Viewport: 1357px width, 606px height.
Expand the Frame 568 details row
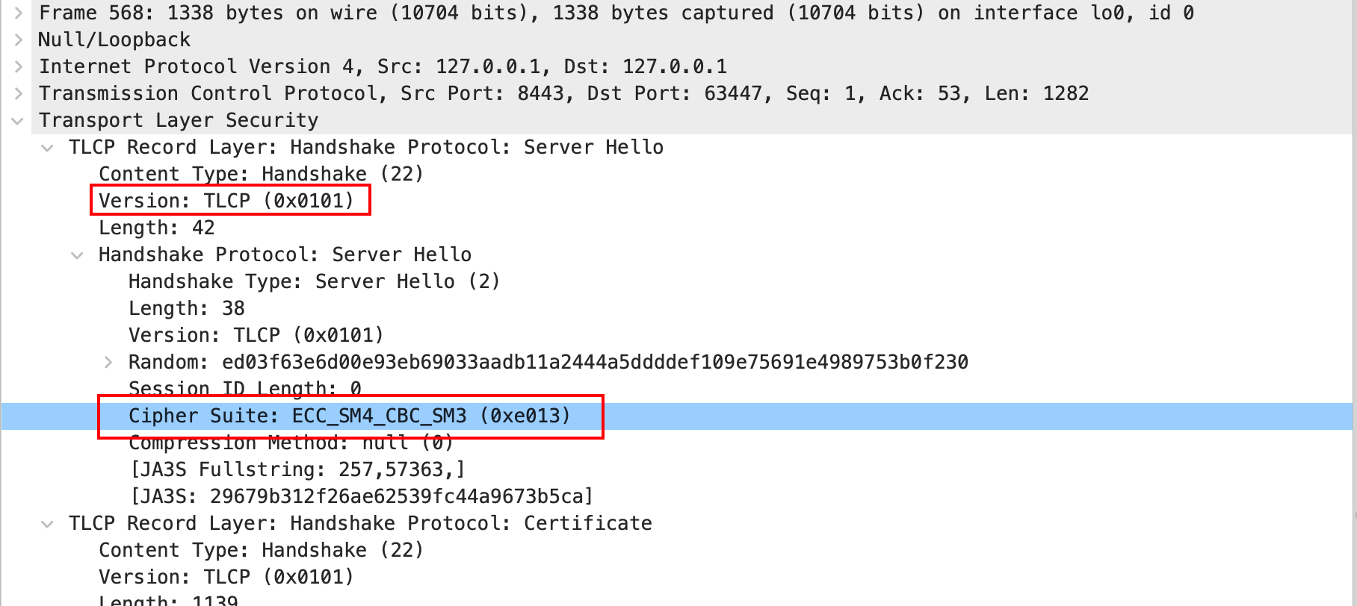(19, 13)
